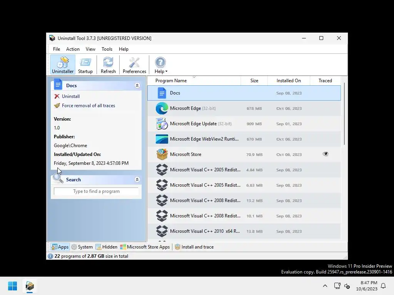Show hidden system tray icons
Image resolution: width=394 pixels, height=295 pixels.
click(325, 286)
